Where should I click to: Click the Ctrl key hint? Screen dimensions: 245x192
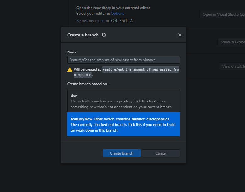pyautogui.click(x=114, y=21)
